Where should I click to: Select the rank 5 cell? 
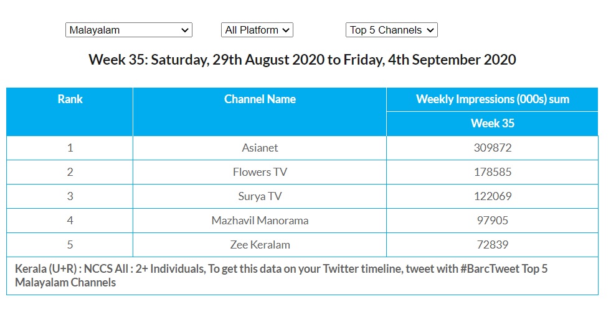70,245
